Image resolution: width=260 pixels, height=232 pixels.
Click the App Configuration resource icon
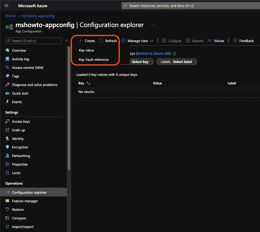[x=9, y=27]
